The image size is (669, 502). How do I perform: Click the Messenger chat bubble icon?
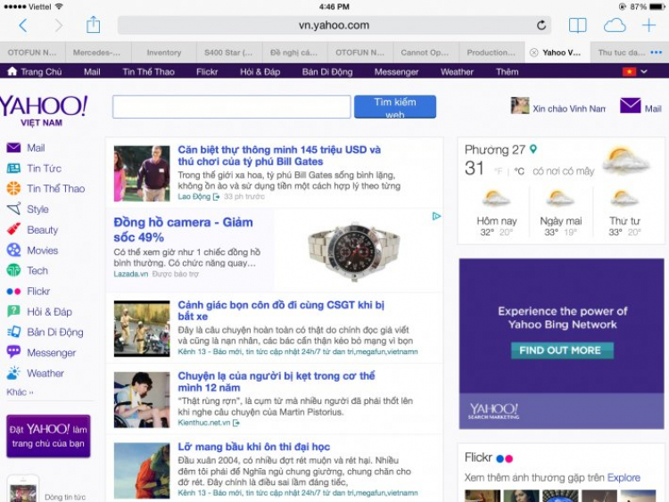13,352
